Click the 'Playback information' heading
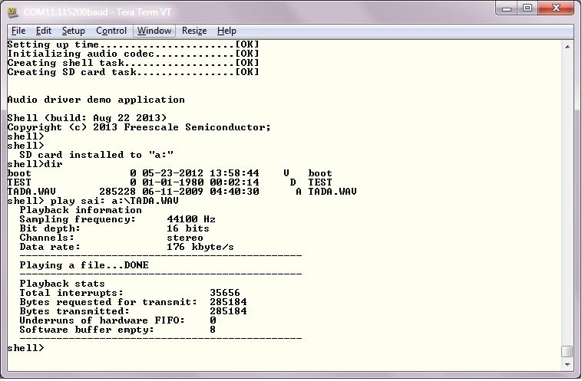This screenshot has height=381, width=582. coord(81,210)
